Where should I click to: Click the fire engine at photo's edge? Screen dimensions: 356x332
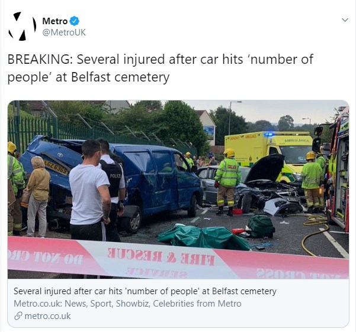pos(337,170)
